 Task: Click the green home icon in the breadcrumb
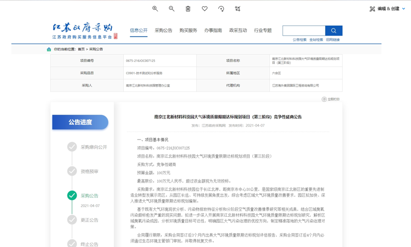pyautogui.click(x=49, y=49)
